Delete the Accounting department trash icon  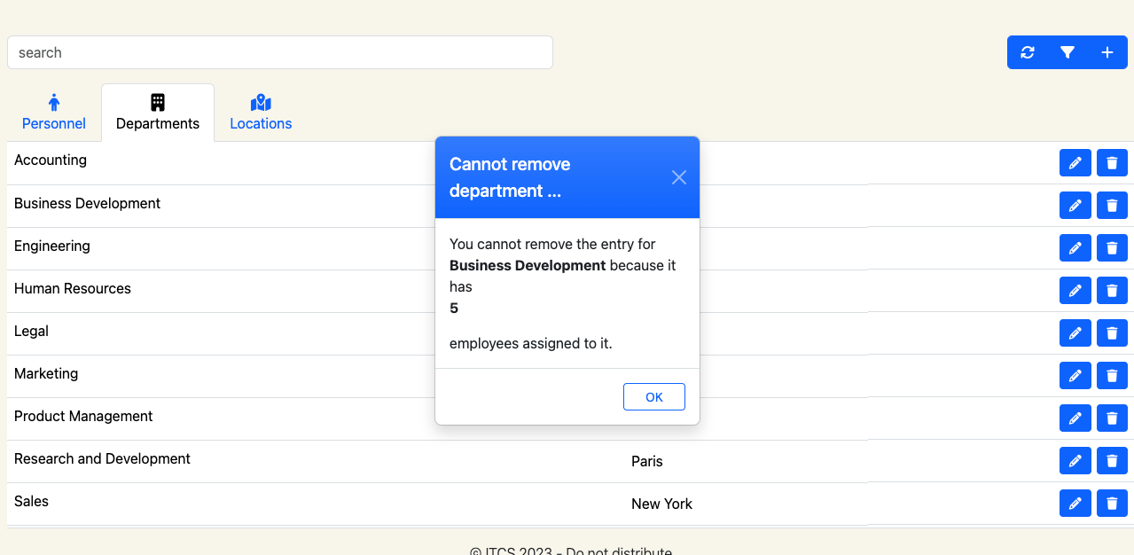point(1112,163)
